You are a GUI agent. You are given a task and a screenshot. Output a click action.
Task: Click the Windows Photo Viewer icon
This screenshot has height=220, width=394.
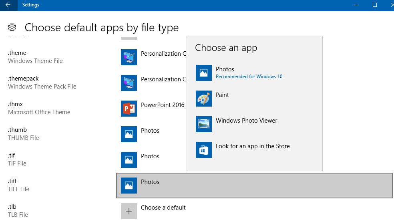coord(204,124)
